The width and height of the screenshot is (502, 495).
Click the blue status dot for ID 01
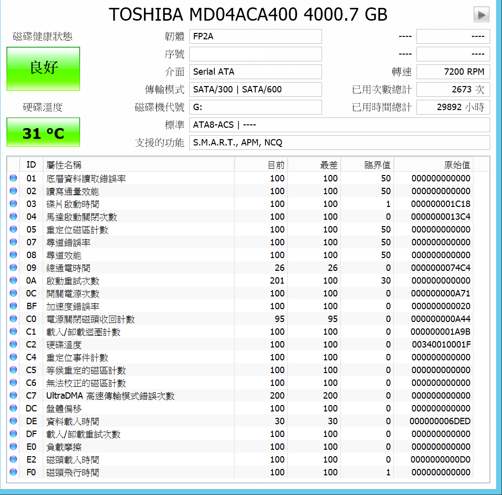[x=13, y=178]
